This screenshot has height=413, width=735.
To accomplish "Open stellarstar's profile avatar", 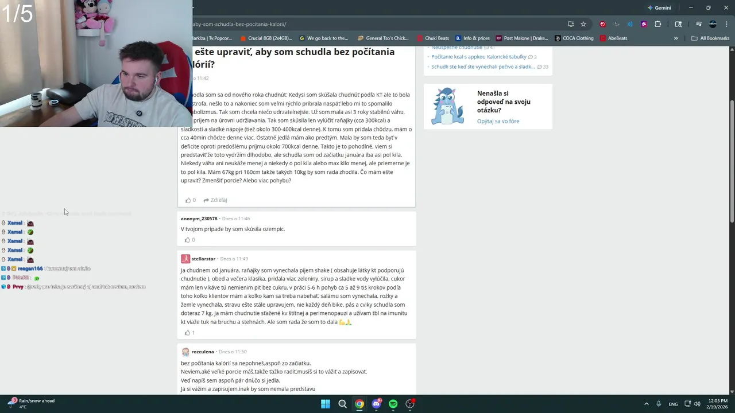I will coord(185,259).
